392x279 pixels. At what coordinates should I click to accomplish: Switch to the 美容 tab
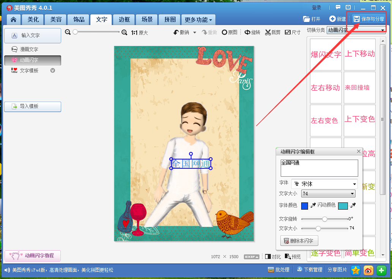click(56, 19)
